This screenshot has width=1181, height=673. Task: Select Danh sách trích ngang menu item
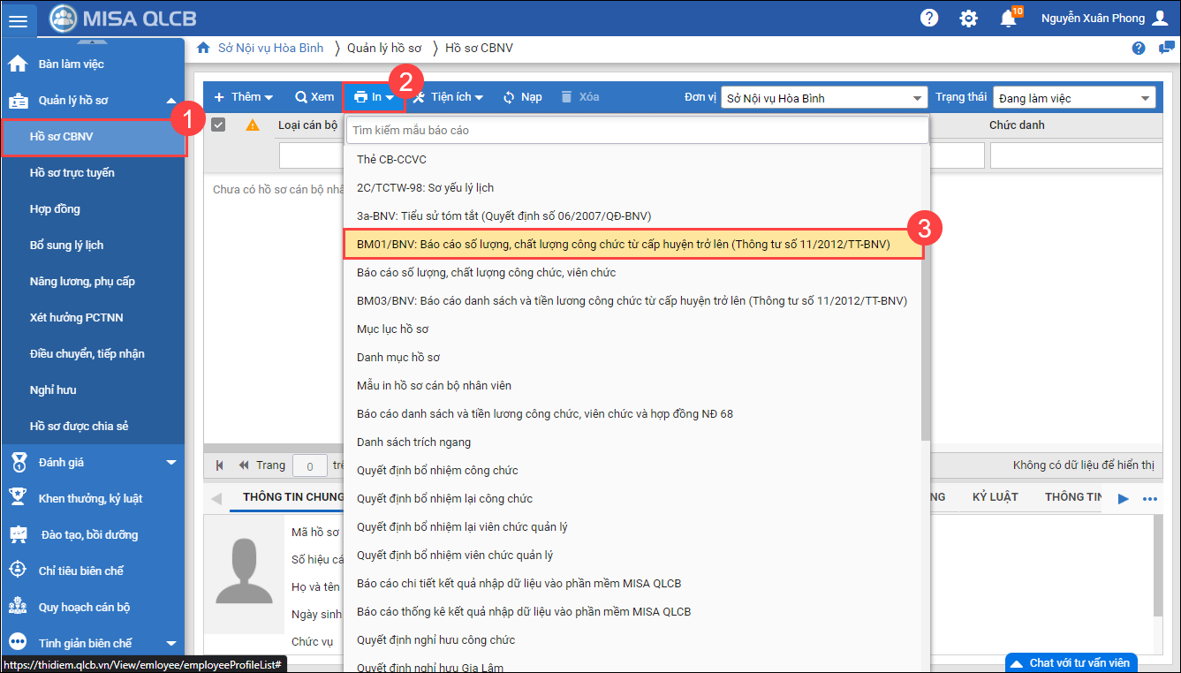[413, 442]
